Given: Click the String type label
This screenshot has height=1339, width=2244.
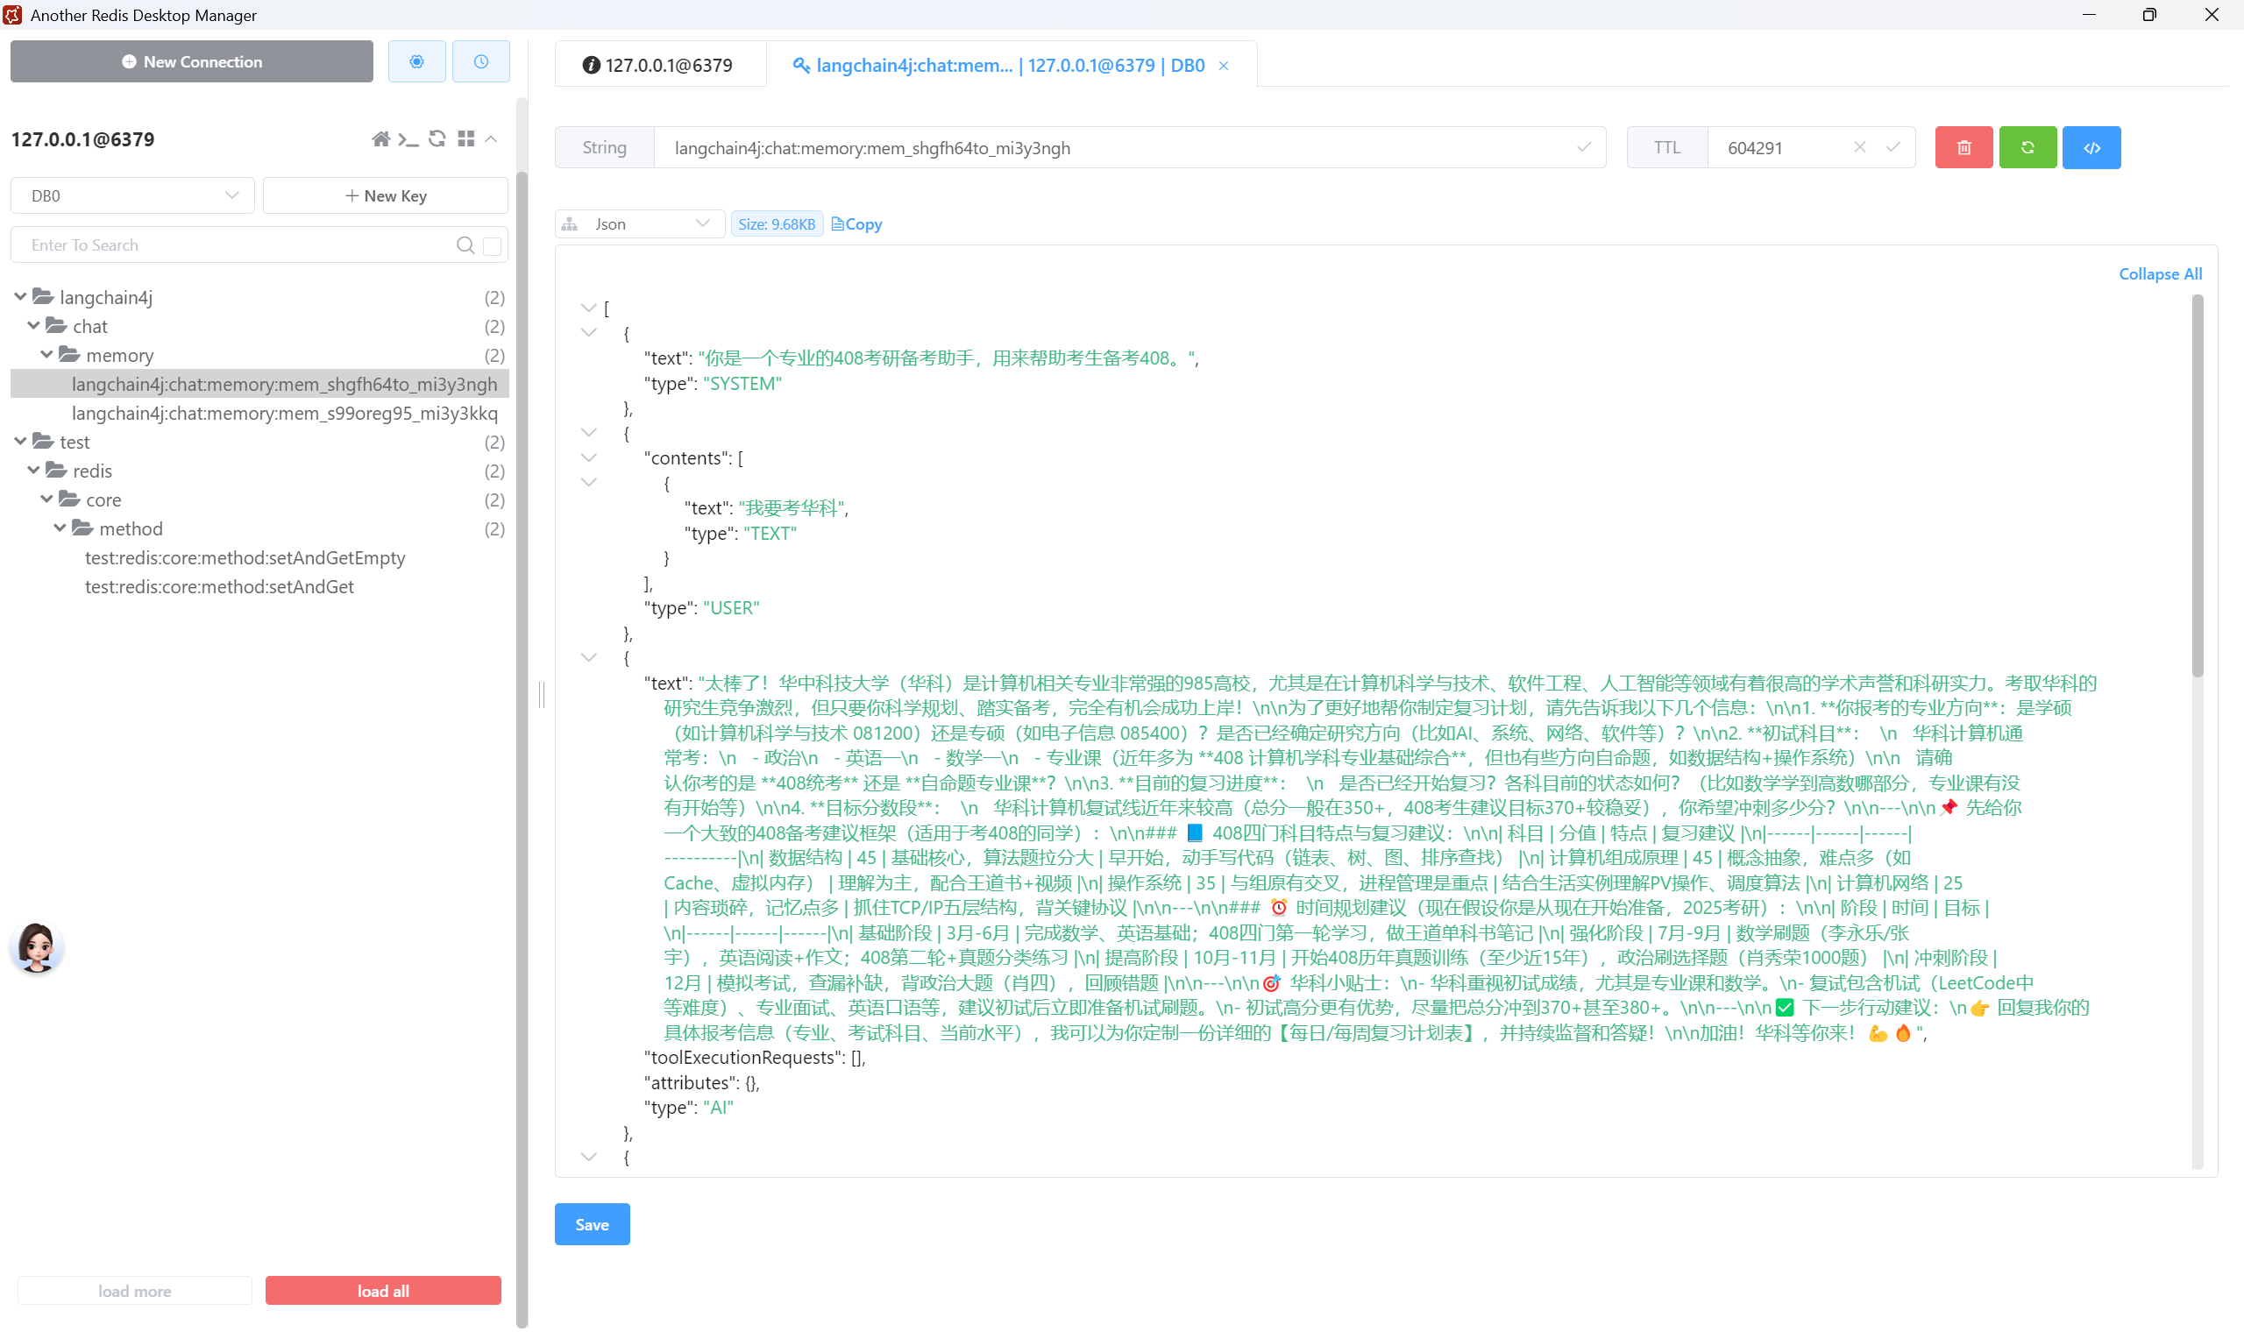Looking at the screenshot, I should [x=604, y=147].
